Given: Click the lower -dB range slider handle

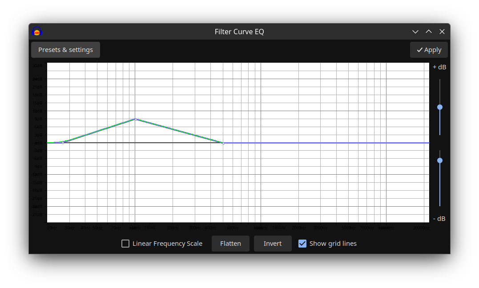Looking at the screenshot, I should point(440,160).
